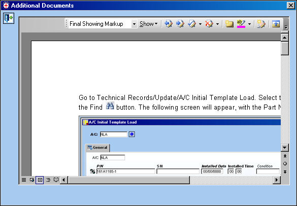Viewport: 297px width, 206px height.
Task: Switch to Reading Layout view
Action: [56, 180]
